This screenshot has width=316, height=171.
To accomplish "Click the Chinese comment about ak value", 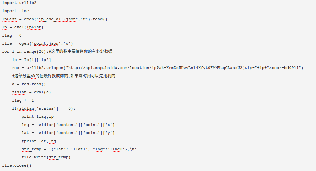I will (x=63, y=76).
